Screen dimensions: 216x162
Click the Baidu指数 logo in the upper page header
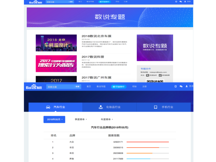(36, 2)
